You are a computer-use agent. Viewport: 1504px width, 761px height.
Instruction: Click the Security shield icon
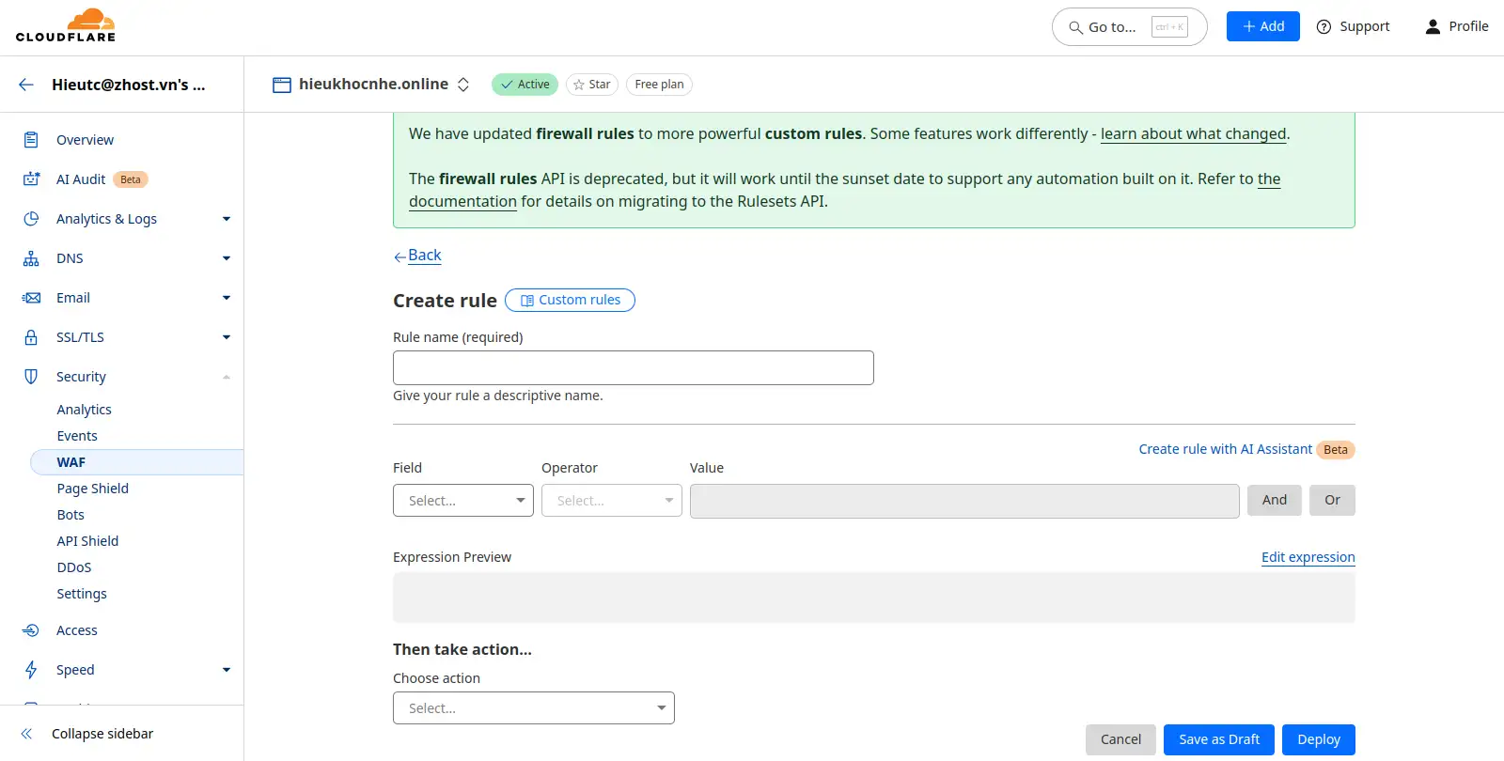tap(31, 377)
